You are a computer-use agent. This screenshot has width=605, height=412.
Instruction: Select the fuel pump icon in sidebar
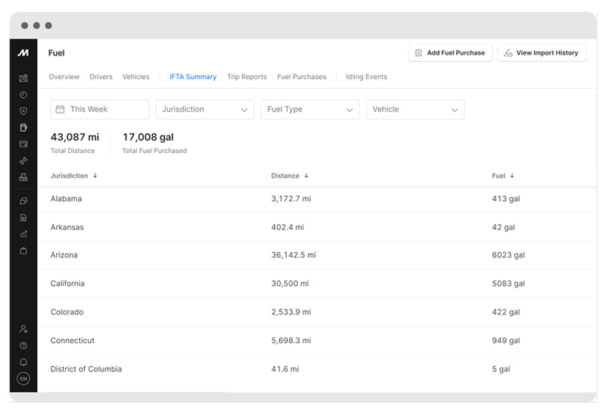point(23,128)
